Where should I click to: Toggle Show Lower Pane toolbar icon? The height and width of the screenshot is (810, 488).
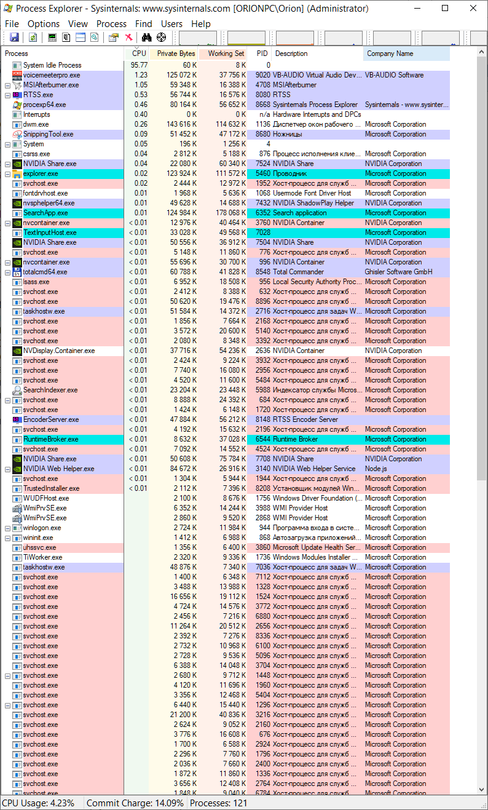tap(81, 38)
